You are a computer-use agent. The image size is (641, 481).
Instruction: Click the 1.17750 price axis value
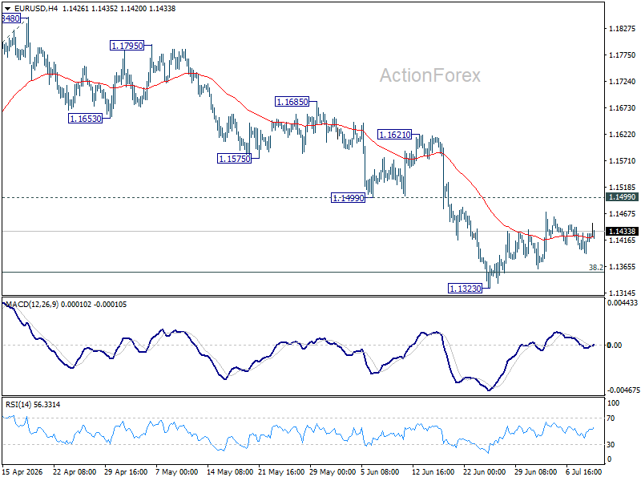pyautogui.click(x=623, y=55)
